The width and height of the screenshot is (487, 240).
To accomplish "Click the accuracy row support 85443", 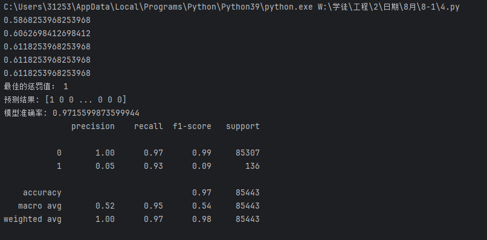I will click(248, 192).
